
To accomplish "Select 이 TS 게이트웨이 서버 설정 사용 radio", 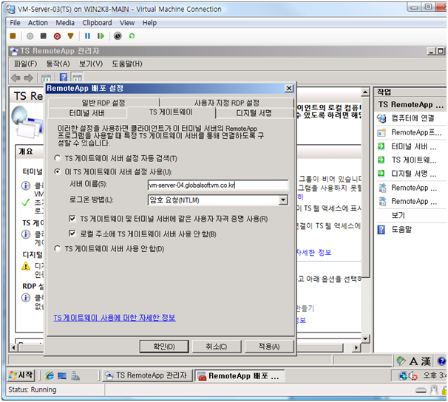I will [58, 171].
